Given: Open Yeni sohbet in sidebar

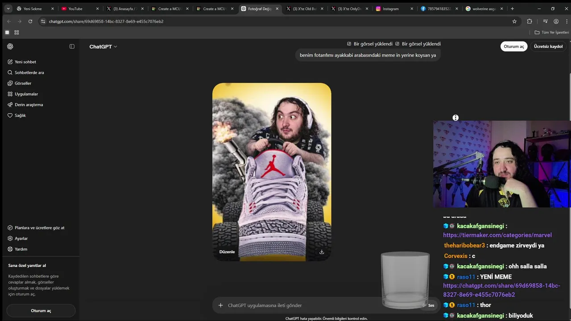Looking at the screenshot, I should (41, 62).
